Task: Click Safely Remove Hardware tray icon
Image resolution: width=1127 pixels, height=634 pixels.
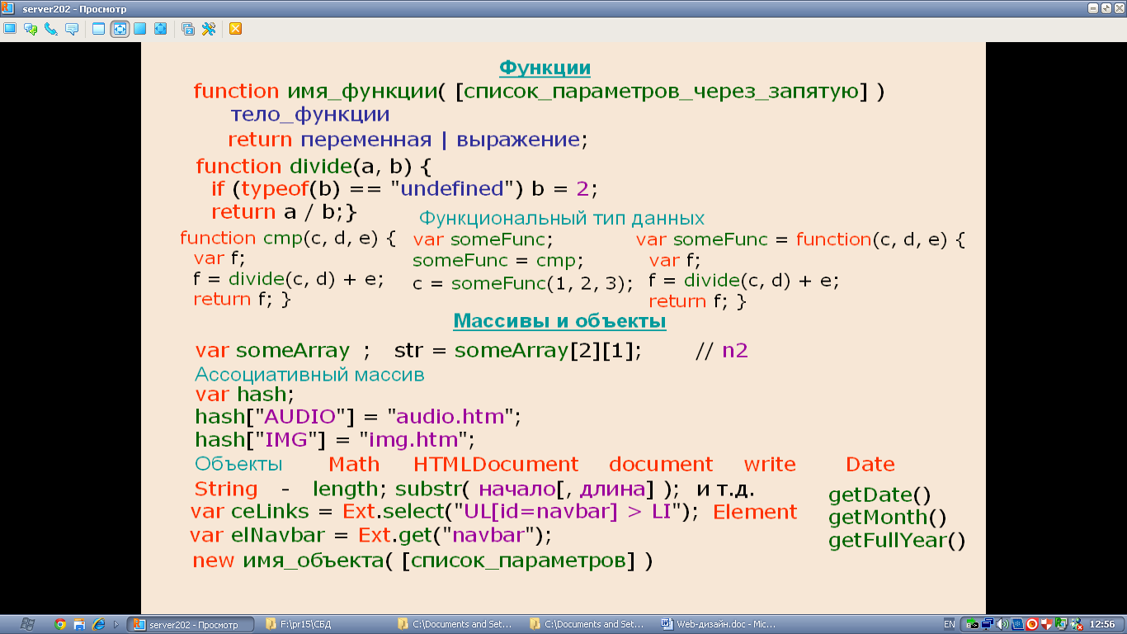Action: pyautogui.click(x=973, y=624)
